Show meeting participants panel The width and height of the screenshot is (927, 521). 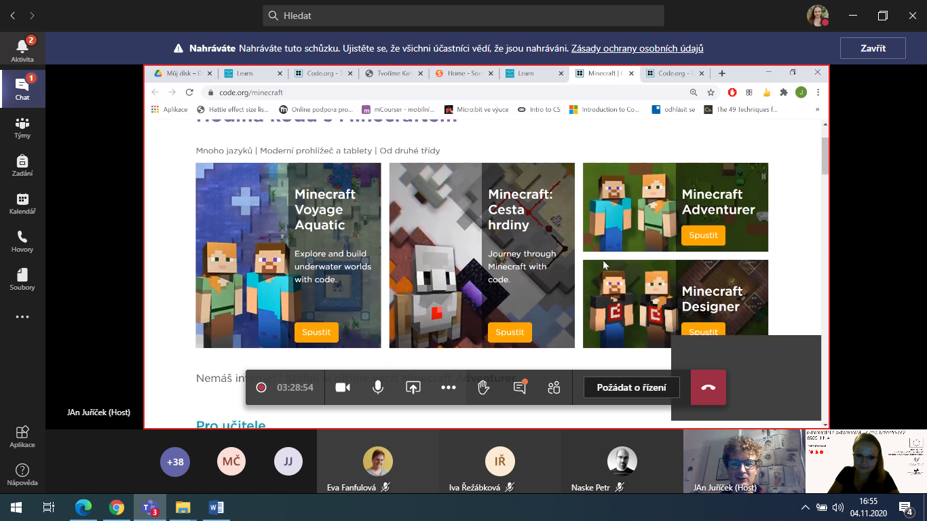(x=554, y=387)
